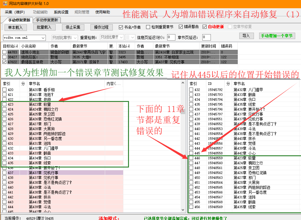Disable the red 自动更新 checkbox
This screenshot has width=301, height=220.
205,27
